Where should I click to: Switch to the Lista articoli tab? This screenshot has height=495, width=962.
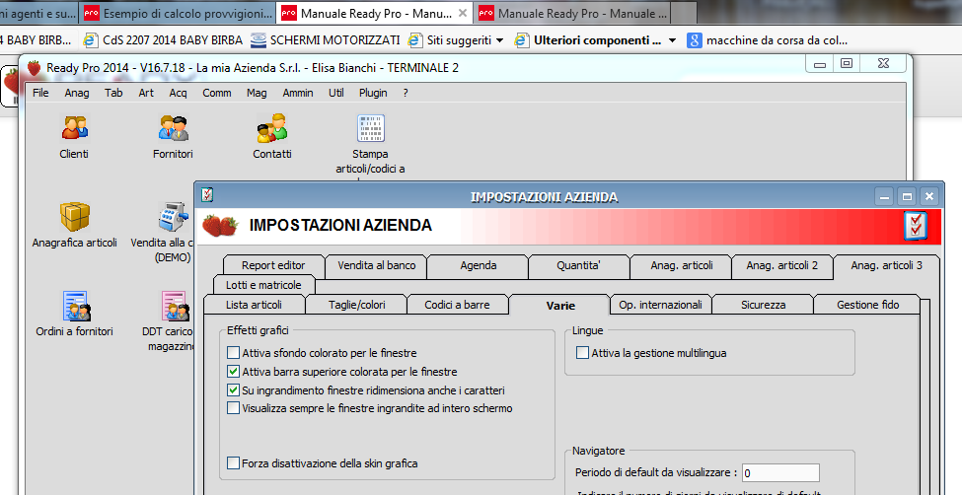tap(254, 305)
